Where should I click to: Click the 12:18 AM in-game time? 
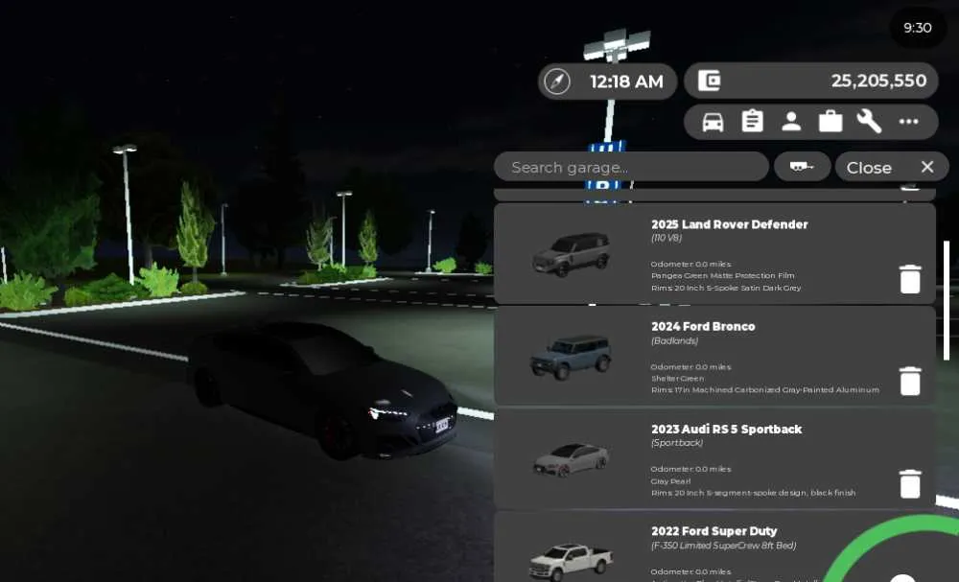(x=626, y=81)
